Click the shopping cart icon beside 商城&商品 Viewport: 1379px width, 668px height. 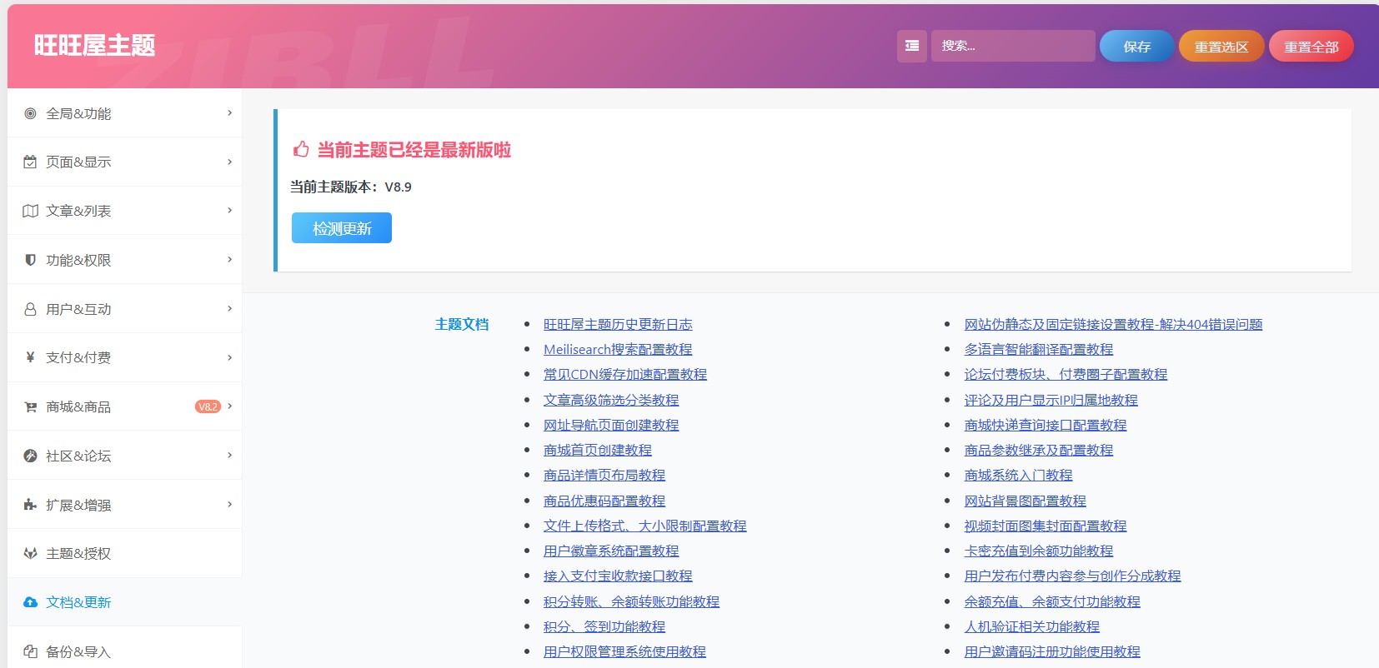click(30, 406)
